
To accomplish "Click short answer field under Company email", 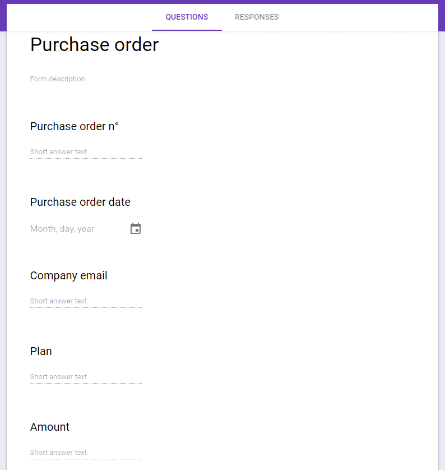I will click(86, 301).
